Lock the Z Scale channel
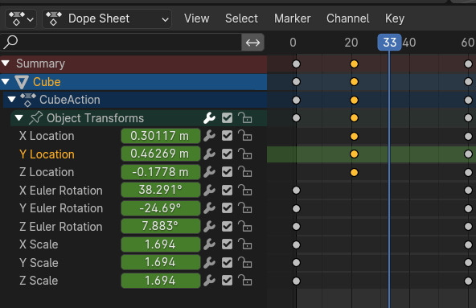 tap(244, 281)
